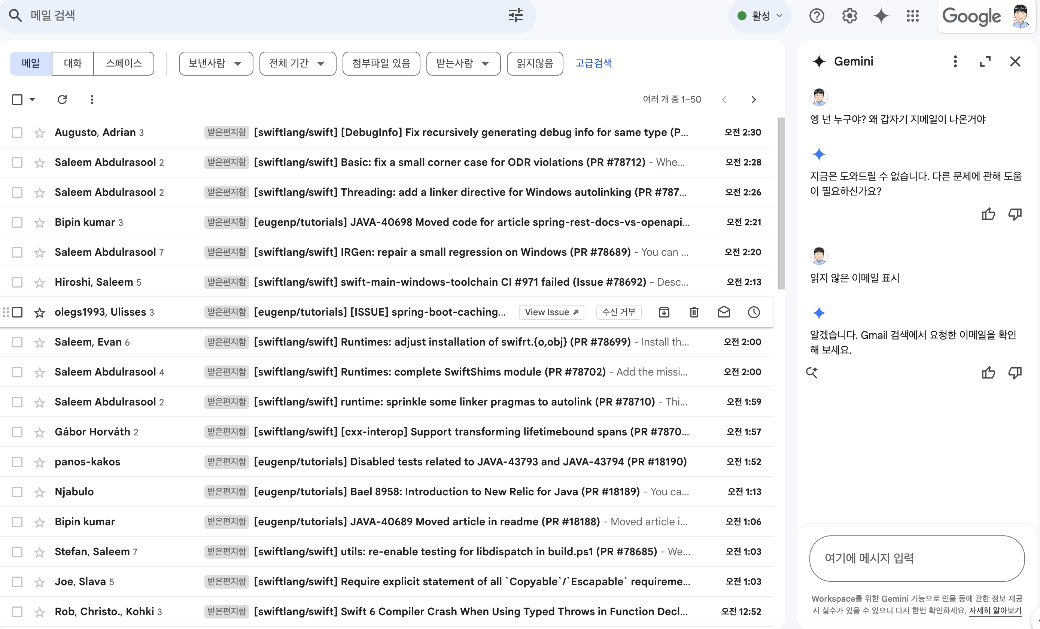Open Gmail settings gear

pos(849,16)
